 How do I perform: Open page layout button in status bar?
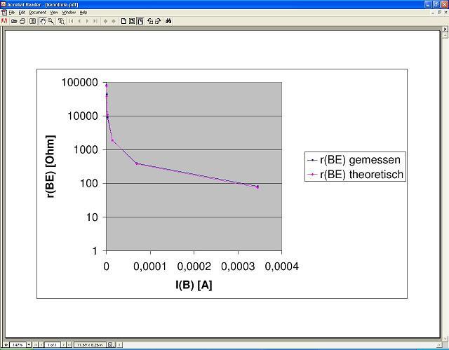point(111,344)
